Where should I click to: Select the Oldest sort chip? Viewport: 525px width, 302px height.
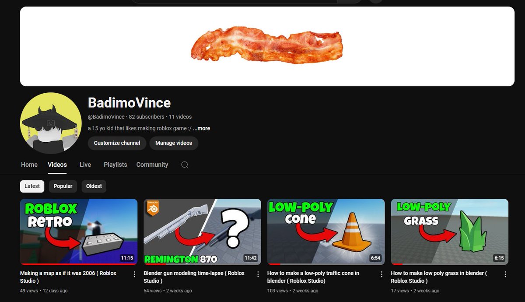tap(94, 186)
